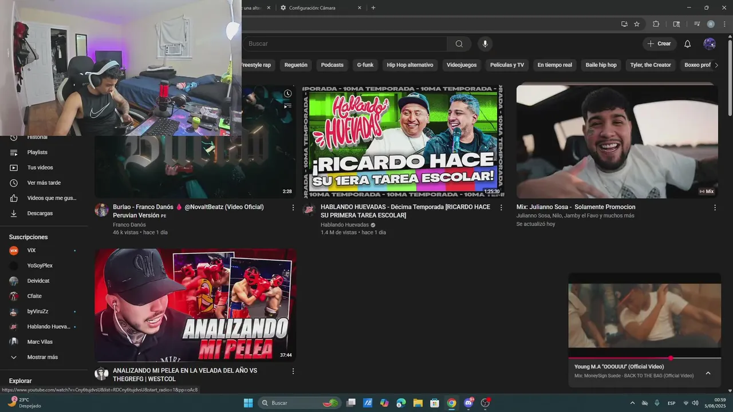Select Tyler, the Creator chip
Viewport: 733px width, 412px height.
pos(651,65)
